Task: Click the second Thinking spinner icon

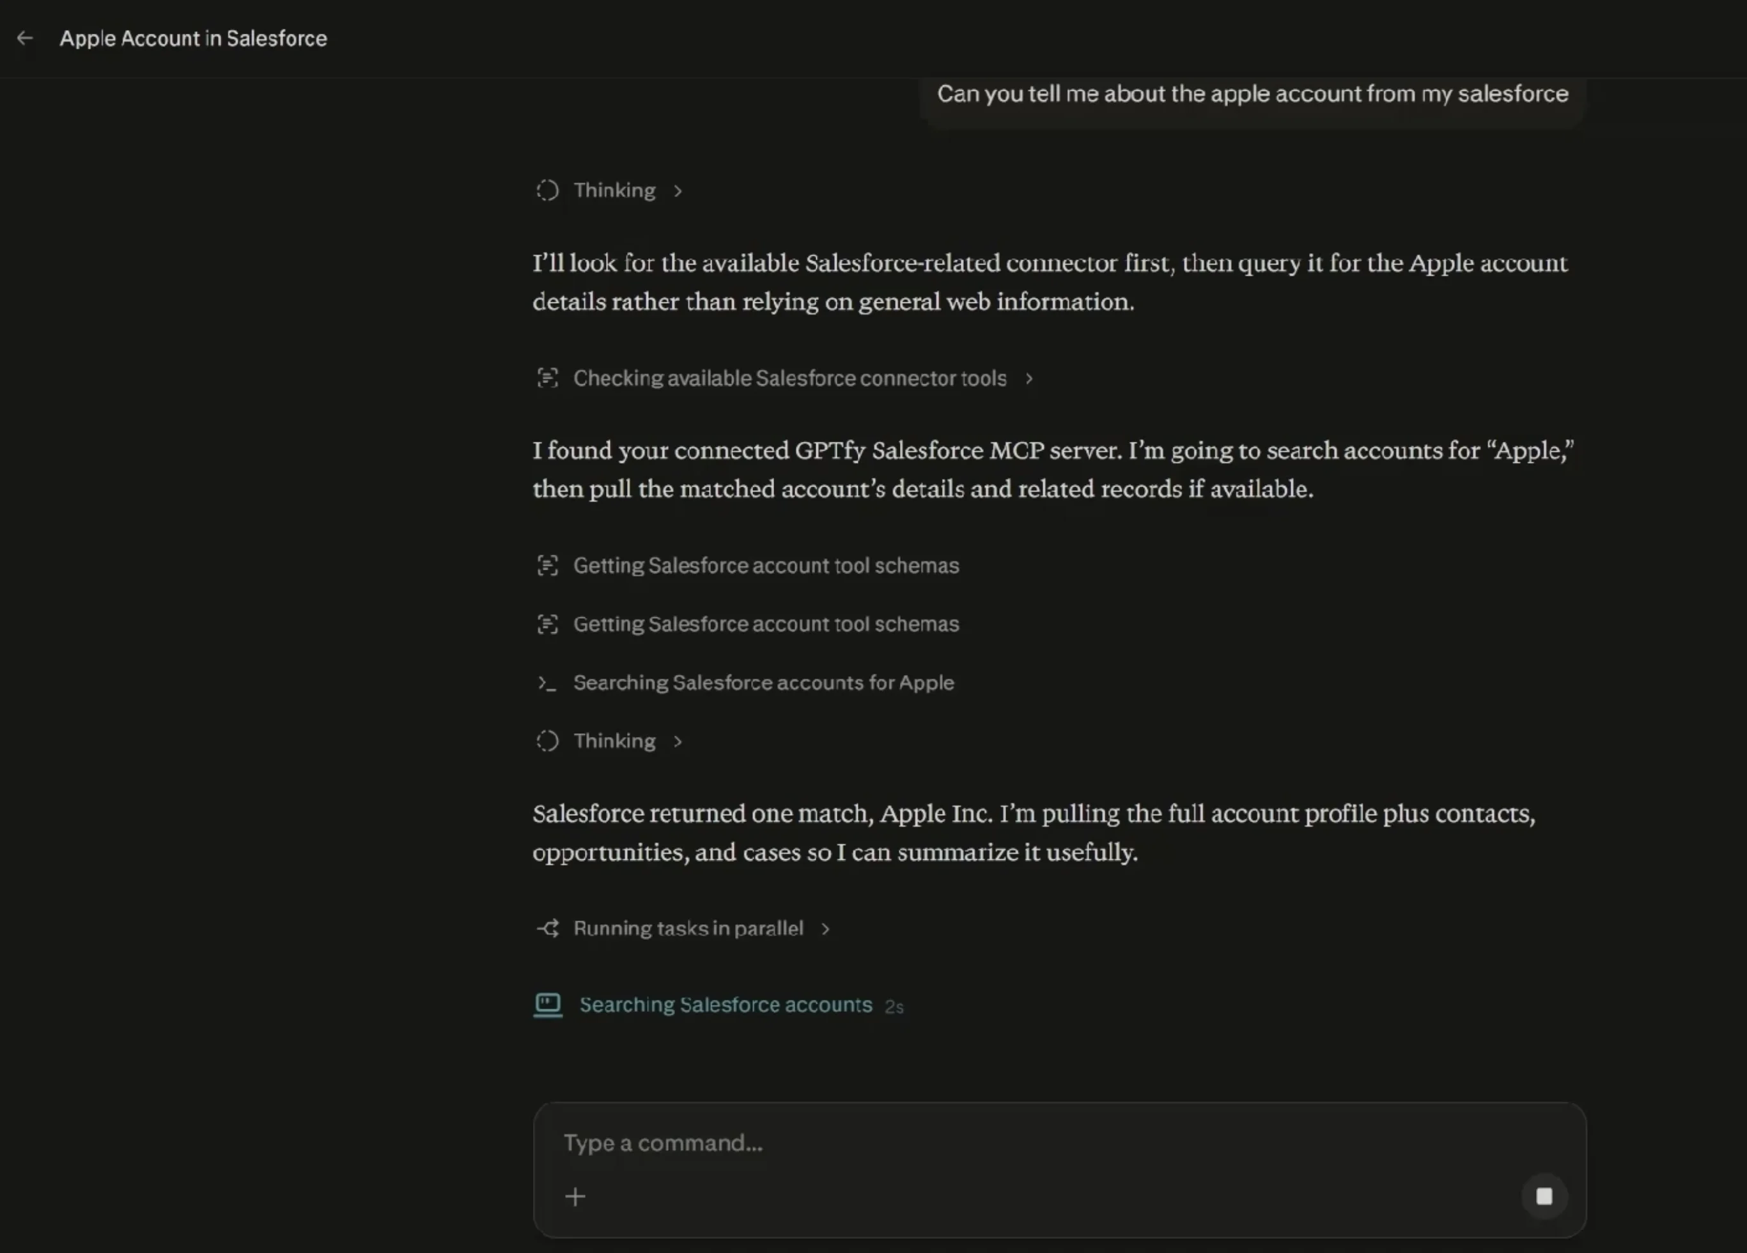Action: 547,741
